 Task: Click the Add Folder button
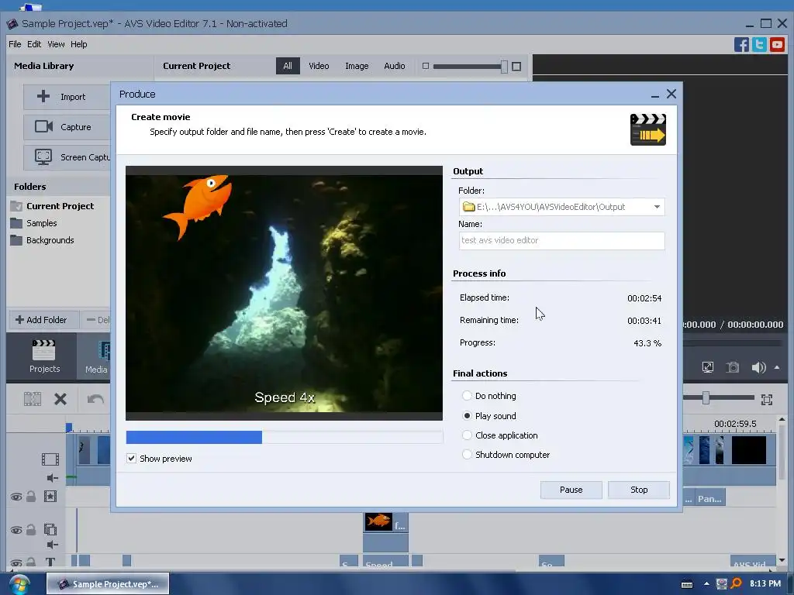point(43,320)
